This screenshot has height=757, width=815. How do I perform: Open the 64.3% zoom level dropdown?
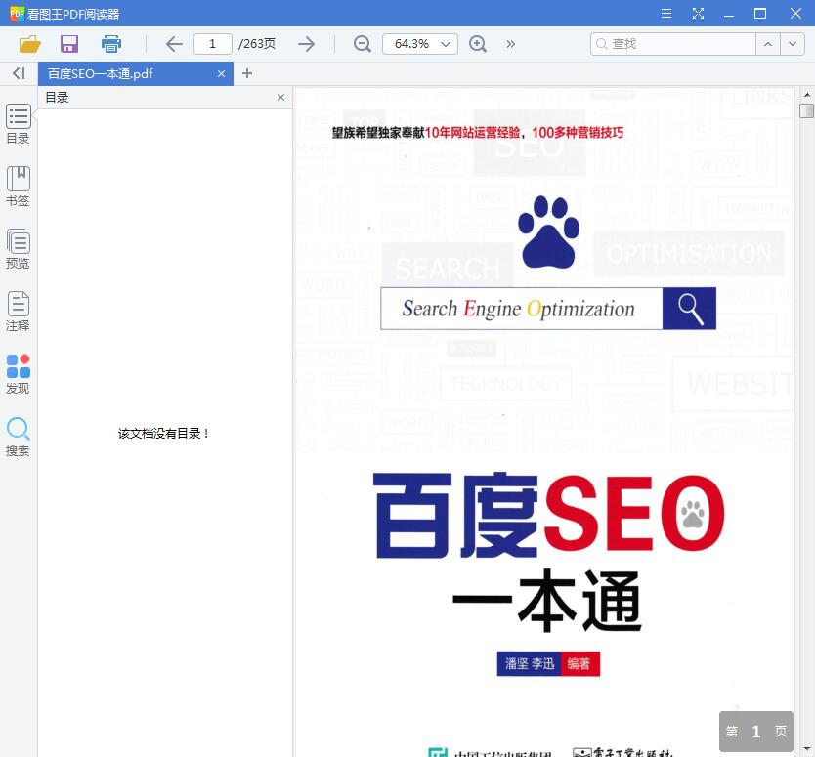tap(420, 44)
